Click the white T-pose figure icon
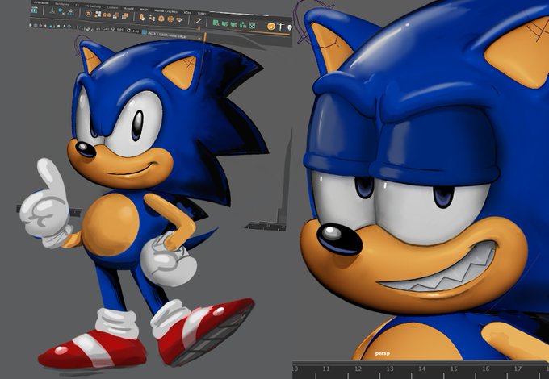 click(280, 27)
